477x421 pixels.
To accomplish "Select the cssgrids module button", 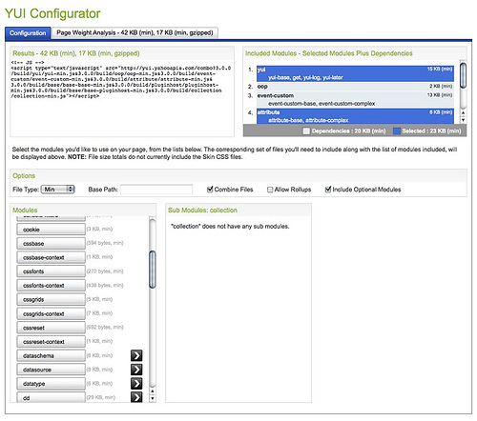I will 51,299.
